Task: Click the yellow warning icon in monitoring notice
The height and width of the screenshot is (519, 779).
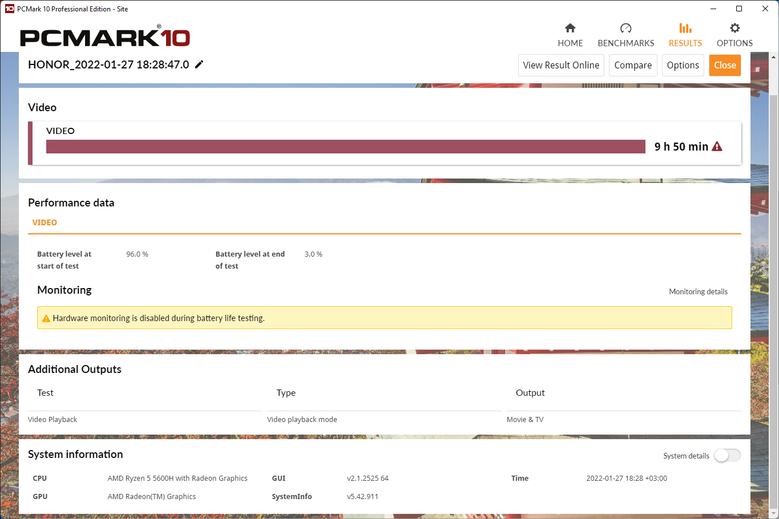Action: (x=46, y=318)
